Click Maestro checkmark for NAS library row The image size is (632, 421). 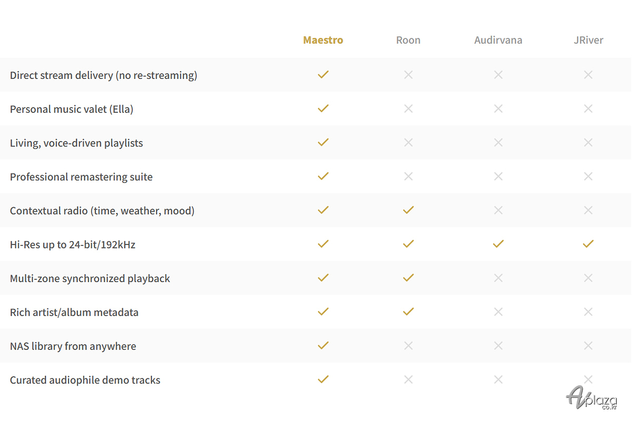[323, 345]
